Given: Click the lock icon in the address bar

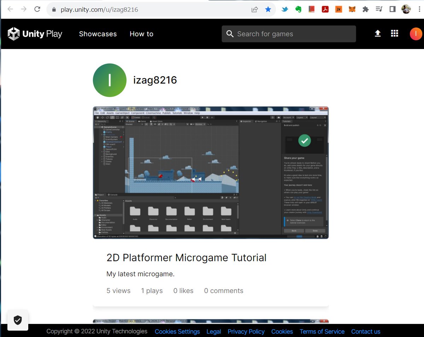Looking at the screenshot, I should 54,10.
